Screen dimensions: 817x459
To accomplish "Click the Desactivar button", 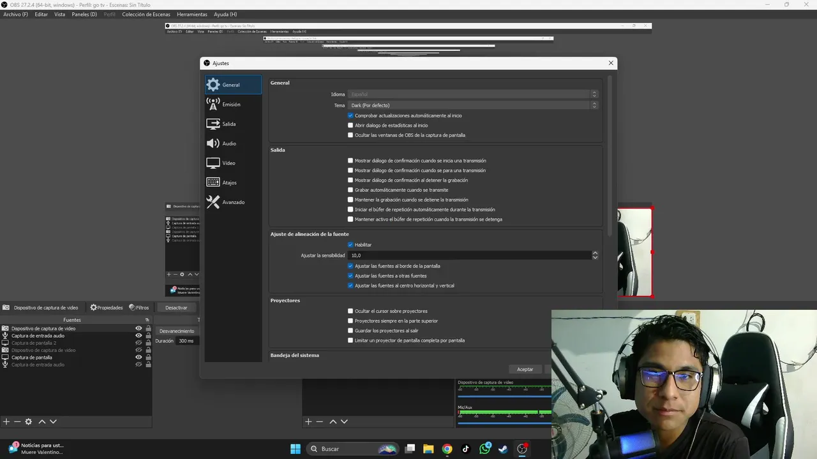I will coord(177,307).
